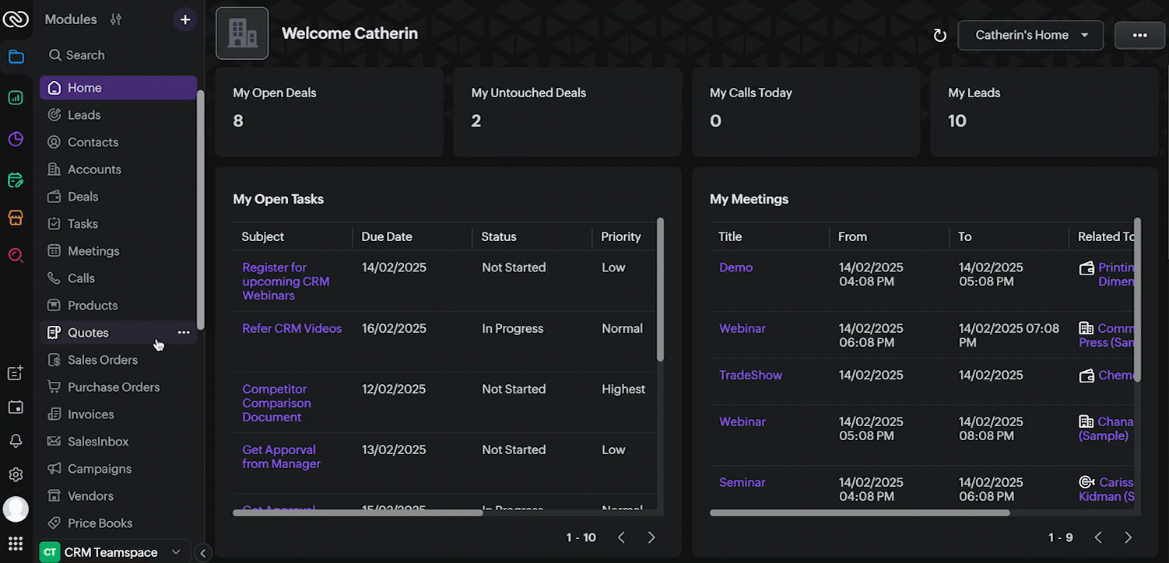This screenshot has width=1169, height=563.
Task: Click the user profile avatar
Action: point(16,509)
